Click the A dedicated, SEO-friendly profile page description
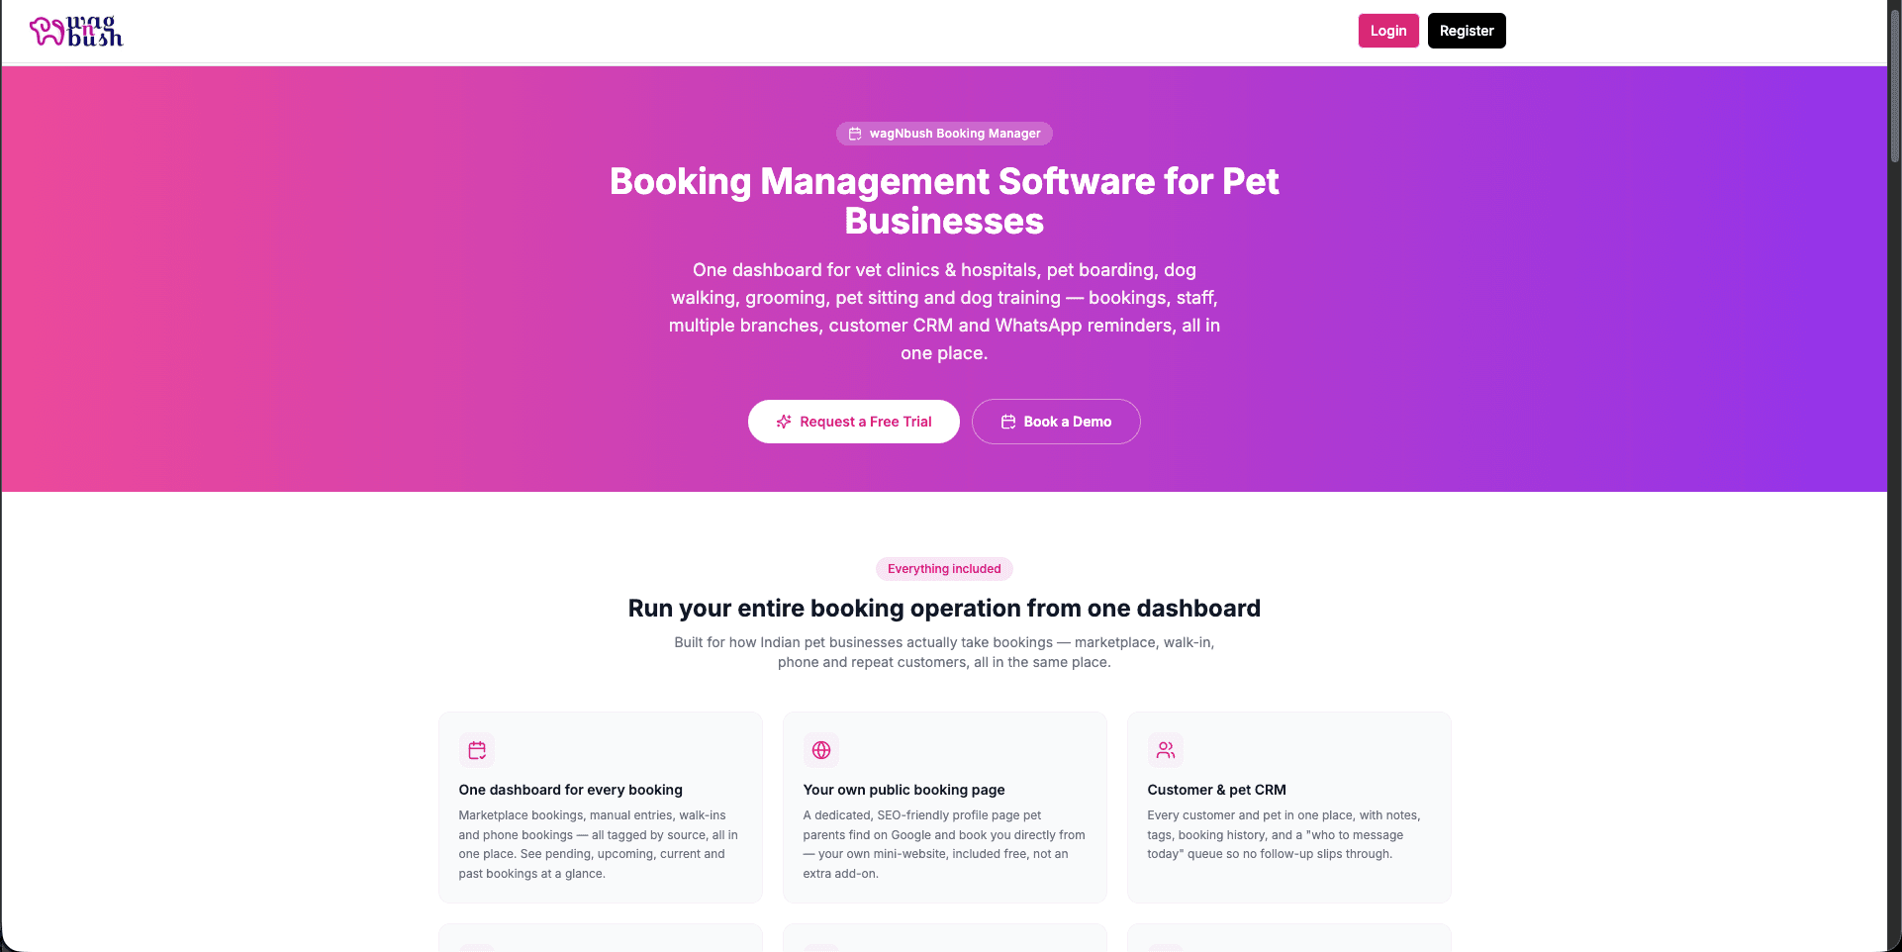Viewport: 1902px width, 952px height. coord(944,844)
